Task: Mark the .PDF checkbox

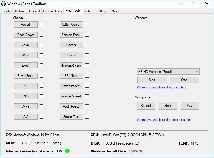Action: 41,96
